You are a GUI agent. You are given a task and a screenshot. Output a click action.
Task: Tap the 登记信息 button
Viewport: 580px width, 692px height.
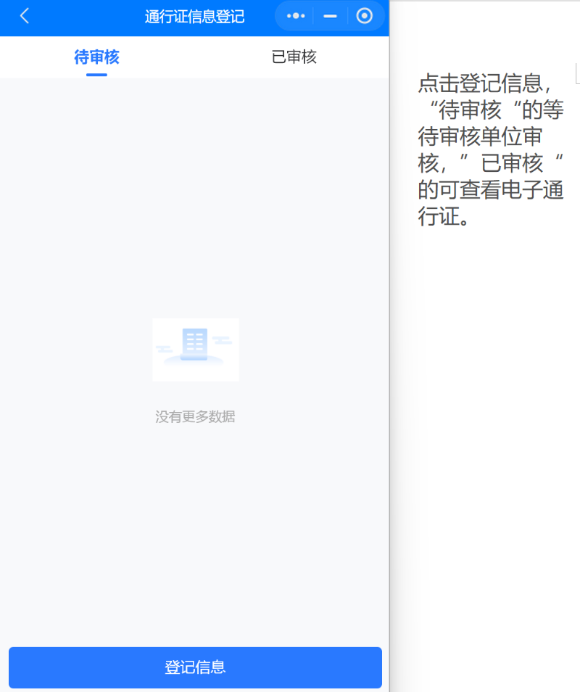(x=196, y=667)
